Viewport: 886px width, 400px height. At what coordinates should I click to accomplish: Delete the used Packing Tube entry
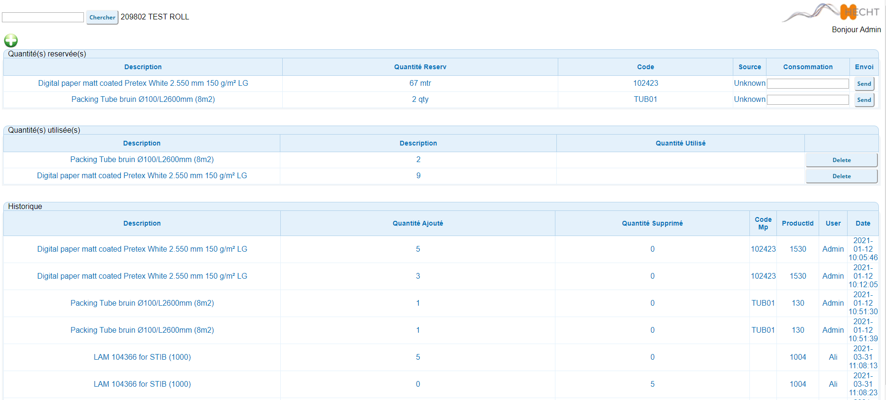click(841, 160)
